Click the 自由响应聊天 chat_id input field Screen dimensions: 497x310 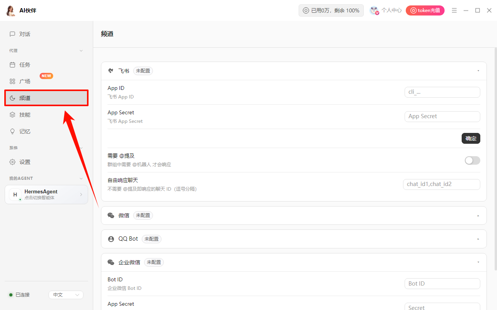tap(441, 184)
